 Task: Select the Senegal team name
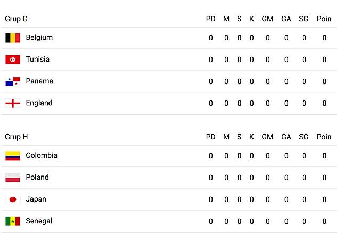click(x=39, y=221)
